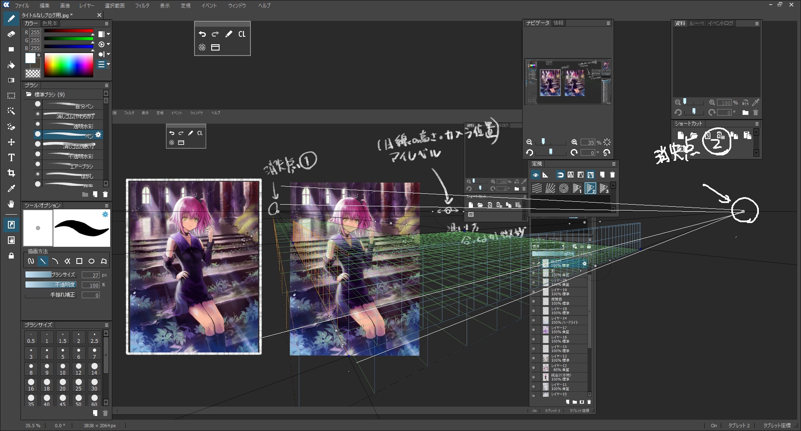801x431 pixels.
Task: Open the settings gear on the ペン brush
Action: click(99, 134)
